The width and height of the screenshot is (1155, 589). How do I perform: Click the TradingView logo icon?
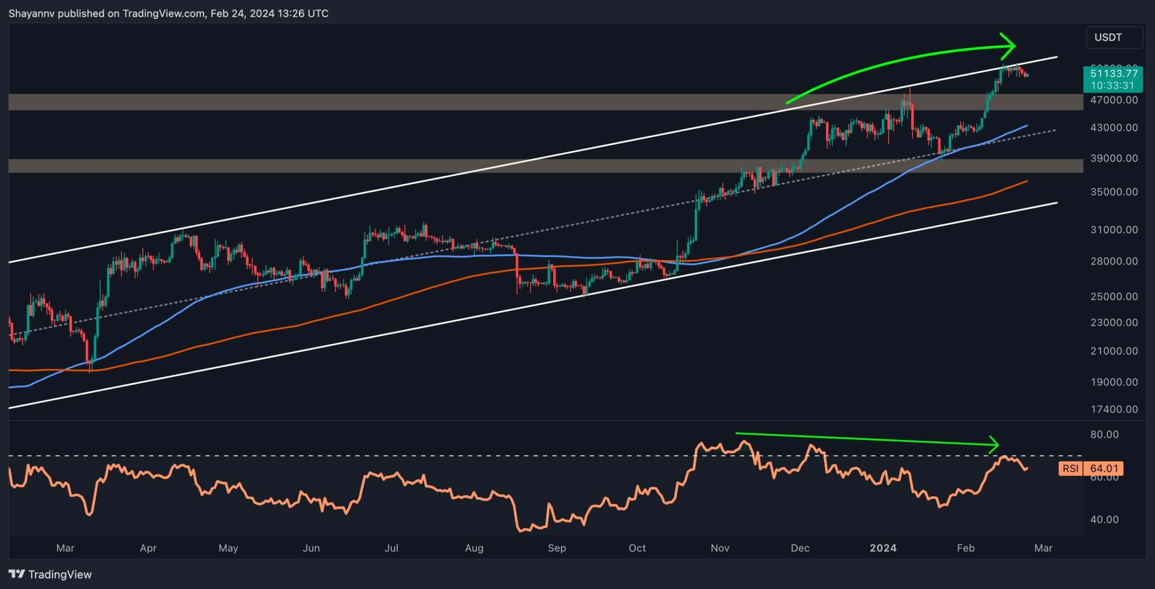pos(17,574)
